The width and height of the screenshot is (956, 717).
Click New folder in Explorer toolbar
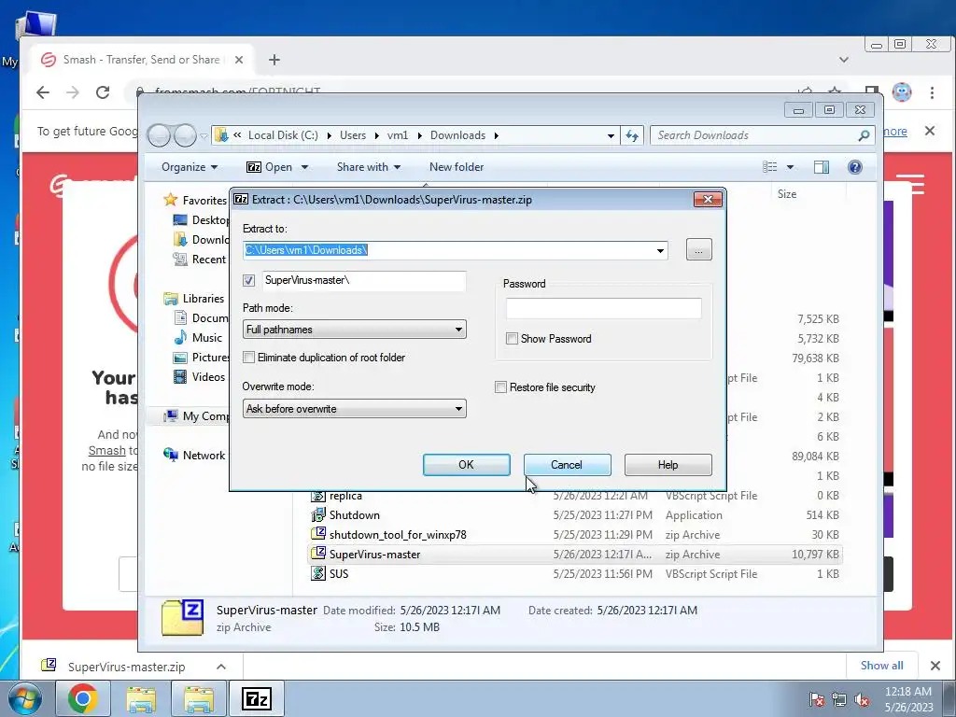457,167
